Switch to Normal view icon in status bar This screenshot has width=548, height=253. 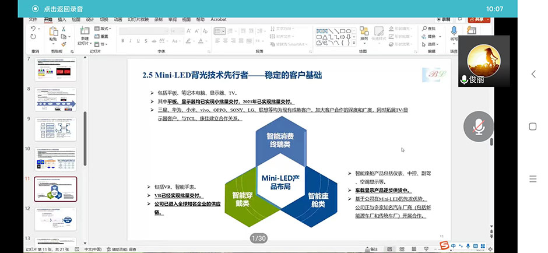tap(389, 249)
